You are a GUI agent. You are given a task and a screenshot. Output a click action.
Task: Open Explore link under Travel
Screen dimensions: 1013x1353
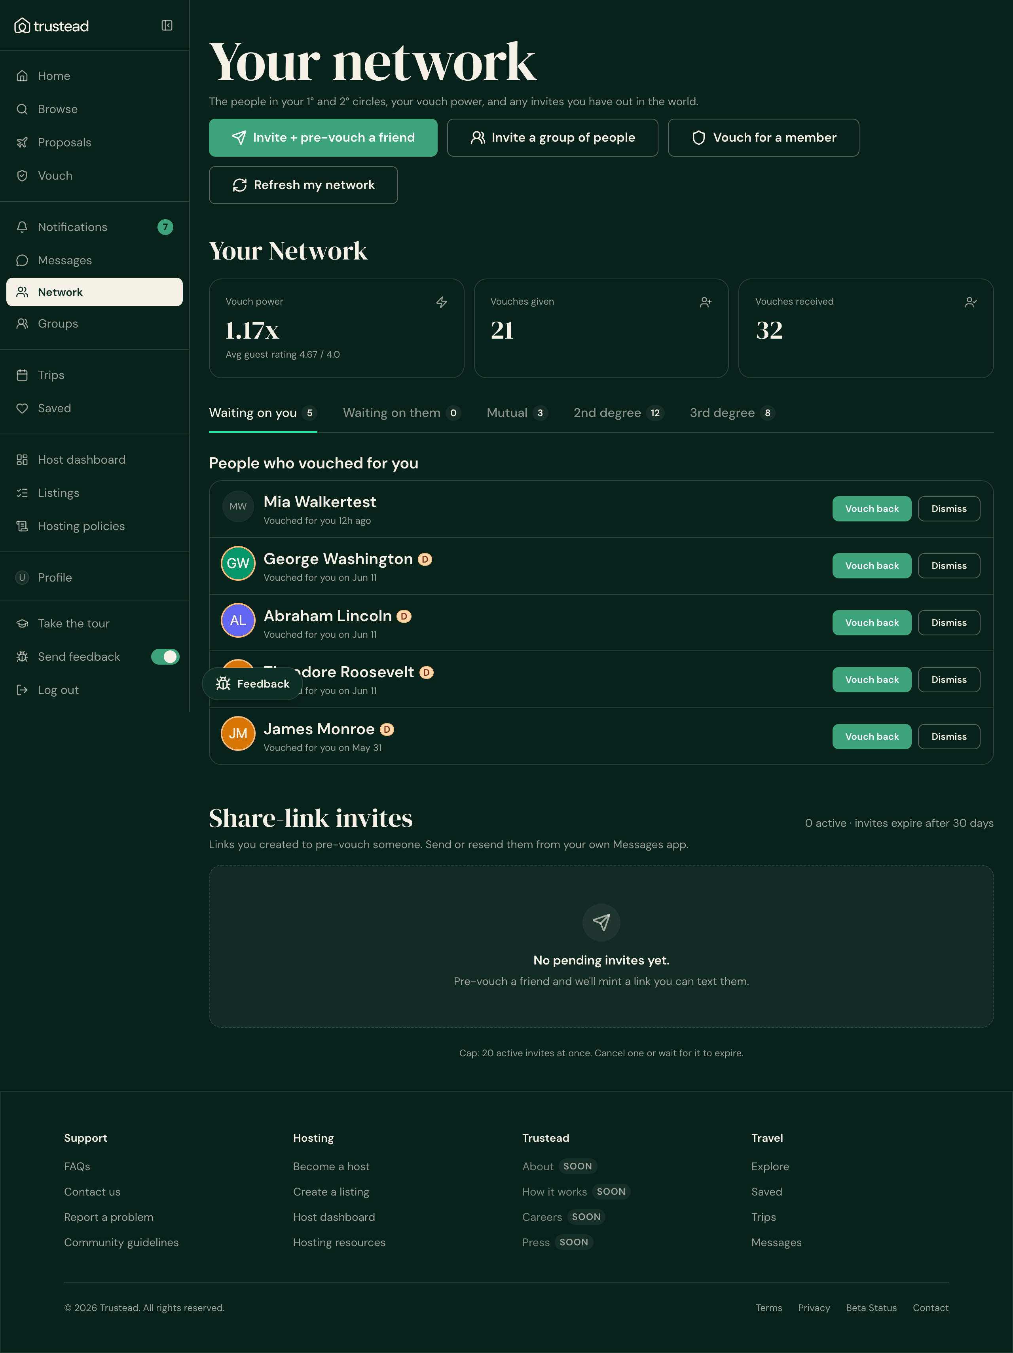pos(770,1166)
